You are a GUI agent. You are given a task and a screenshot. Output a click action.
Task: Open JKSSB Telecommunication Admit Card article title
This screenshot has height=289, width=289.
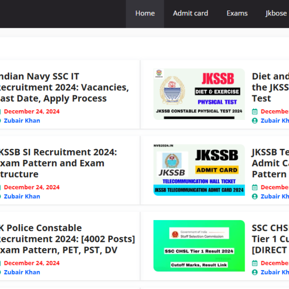[x=270, y=163]
